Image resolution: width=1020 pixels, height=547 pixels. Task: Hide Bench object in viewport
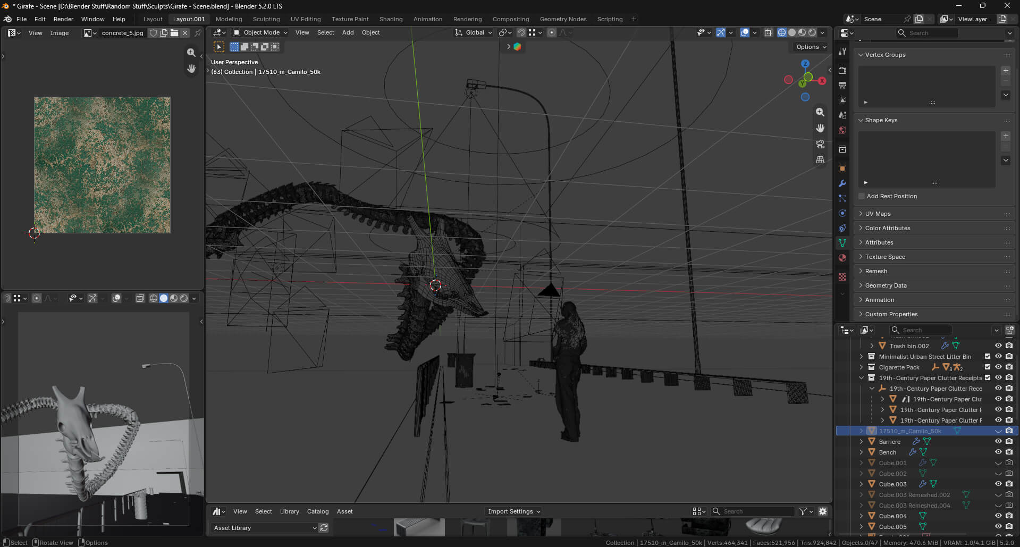click(x=998, y=452)
